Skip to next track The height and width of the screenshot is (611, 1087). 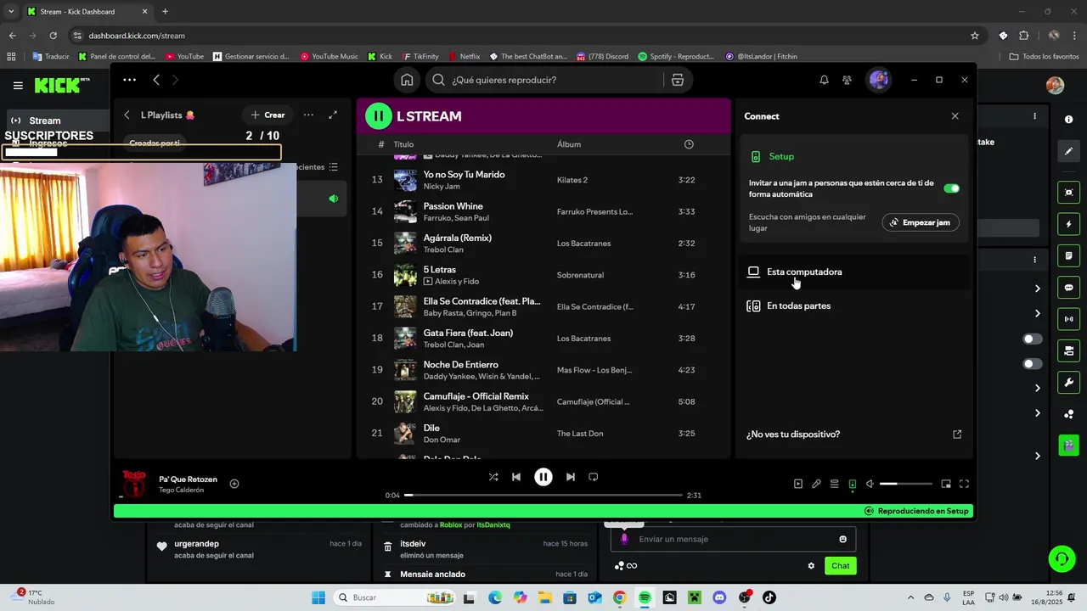tap(571, 477)
